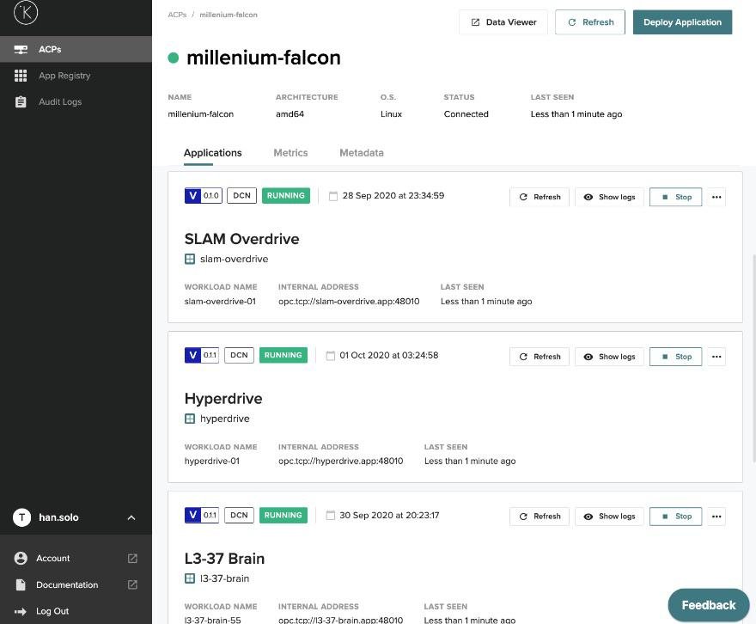This screenshot has width=756, height=624.
Task: Click the Account external link icon
Action: [132, 559]
